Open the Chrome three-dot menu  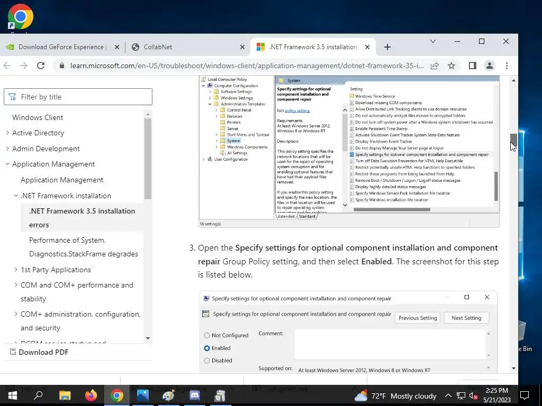507,66
